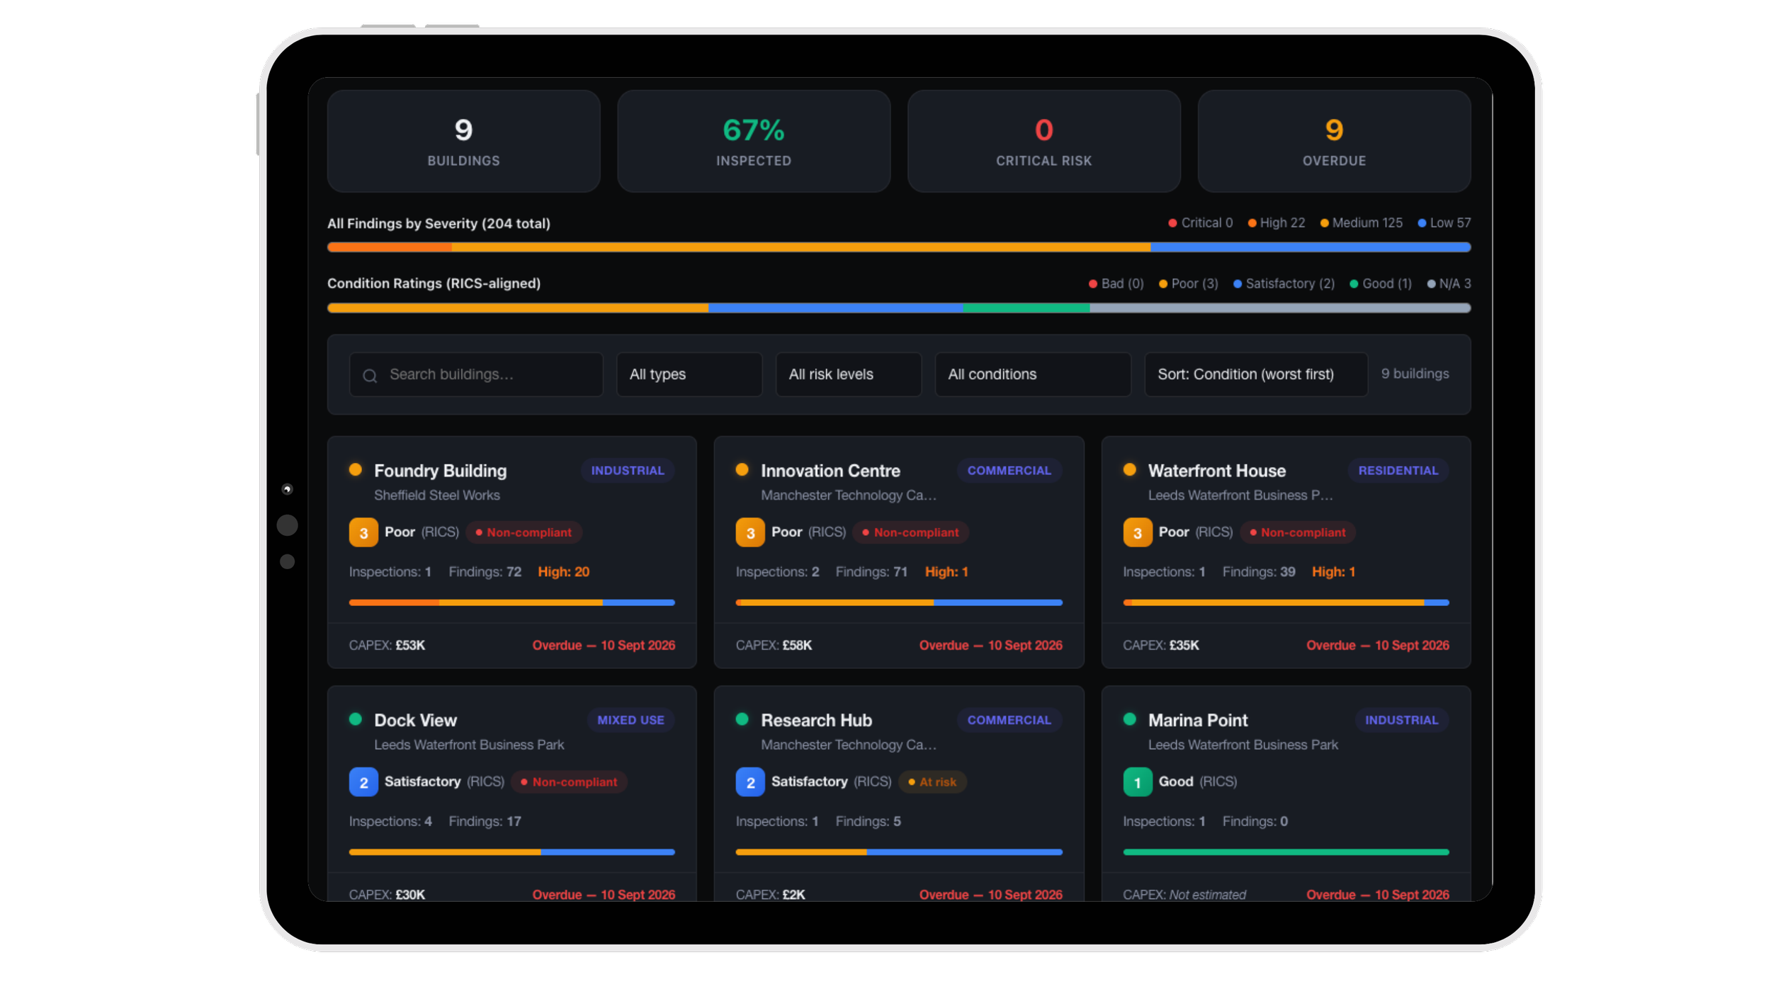Open the Innovation Centre building card title
Image resolution: width=1771 pixels, height=996 pixels.
[x=830, y=471]
